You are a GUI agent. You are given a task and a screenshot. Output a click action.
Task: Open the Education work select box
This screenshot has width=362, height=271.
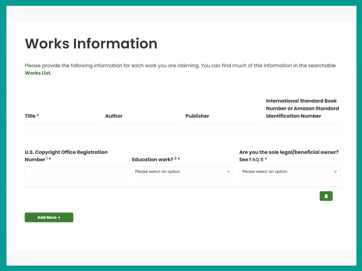(x=182, y=171)
